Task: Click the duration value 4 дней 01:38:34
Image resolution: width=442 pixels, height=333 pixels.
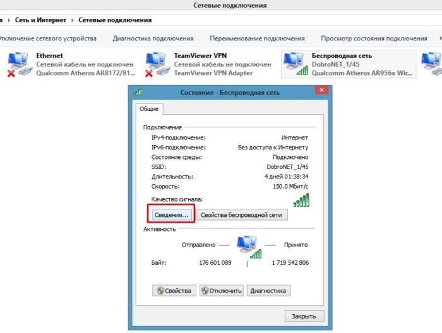Action: pos(287,177)
